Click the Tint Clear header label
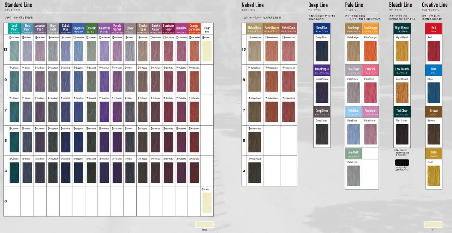Viewport: 452px width, 233px height. coord(402,112)
